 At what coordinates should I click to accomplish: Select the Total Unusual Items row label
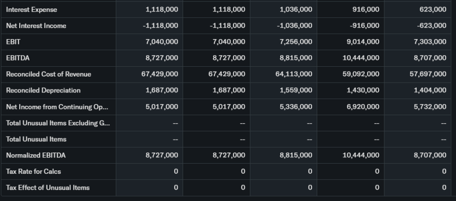coord(36,139)
